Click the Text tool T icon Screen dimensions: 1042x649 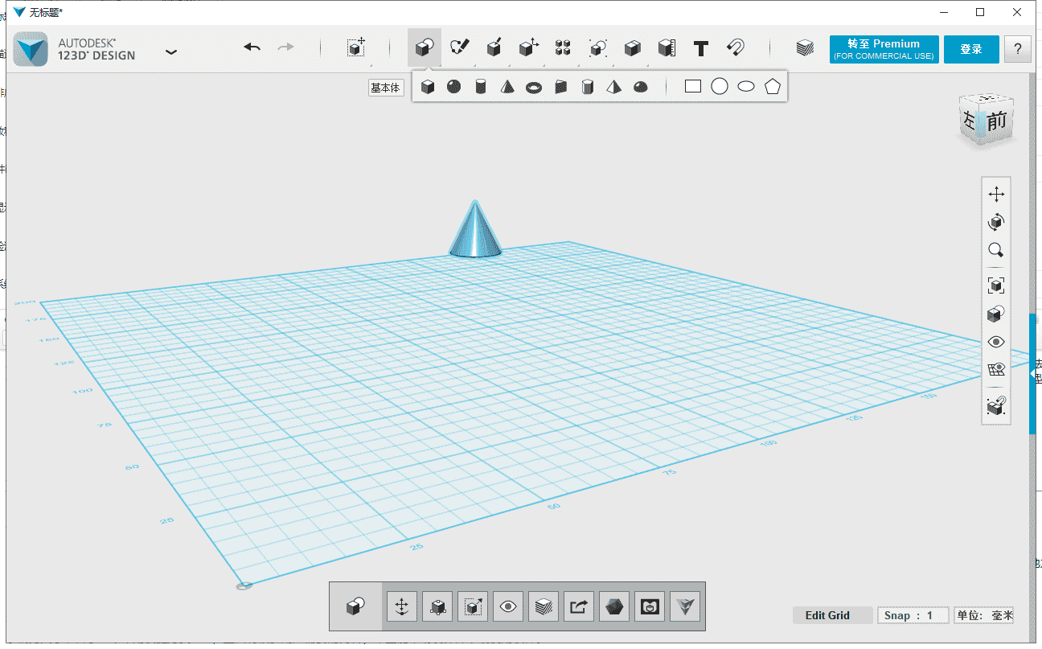700,48
